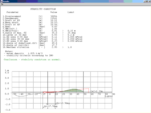The width and height of the screenshot is (151, 113).
Task: Minimize the Results window
Action: [x=144, y=1]
